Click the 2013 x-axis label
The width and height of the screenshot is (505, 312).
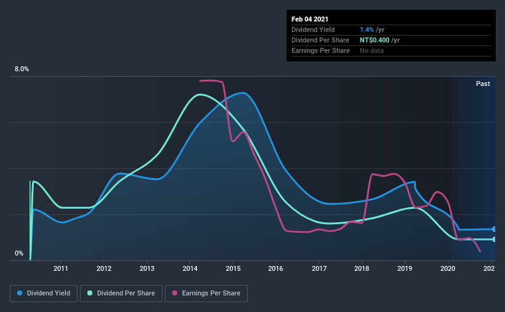click(147, 268)
